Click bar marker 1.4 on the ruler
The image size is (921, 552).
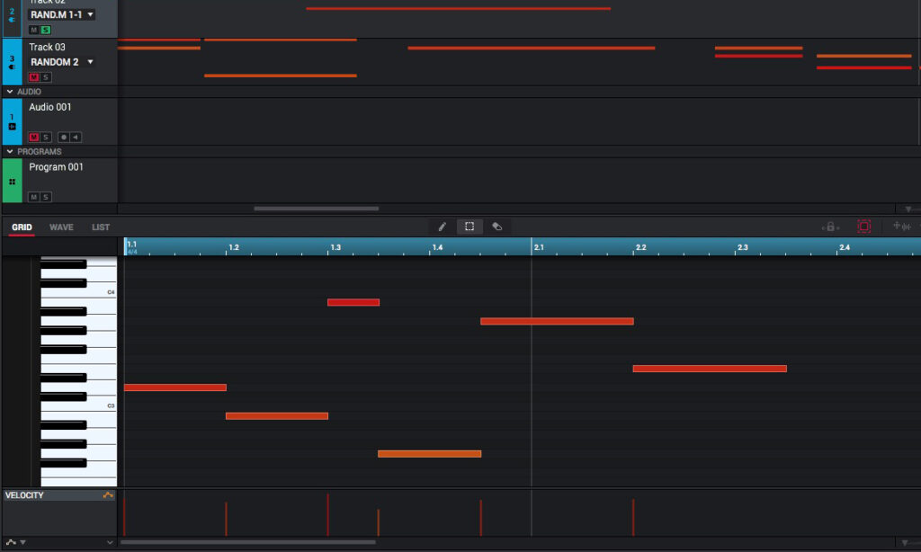click(438, 247)
